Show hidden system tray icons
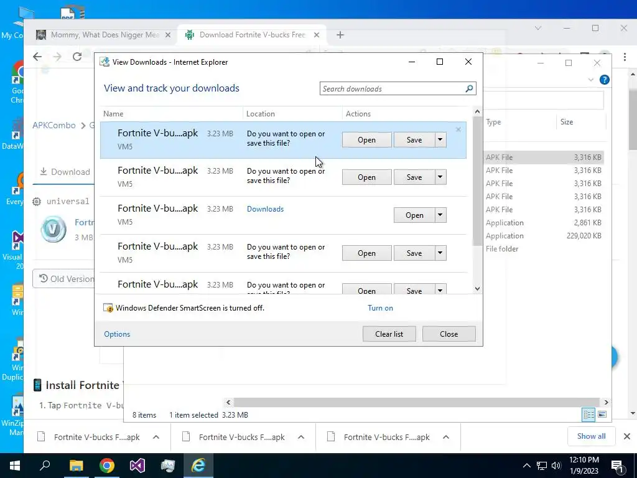Image resolution: width=637 pixels, height=478 pixels. (526, 466)
